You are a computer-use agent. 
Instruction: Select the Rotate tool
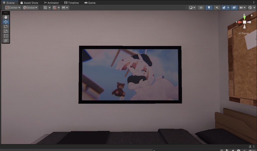(6, 26)
